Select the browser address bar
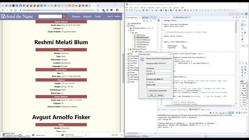Viewport: 249px width, 140px height. [x=58, y=10]
